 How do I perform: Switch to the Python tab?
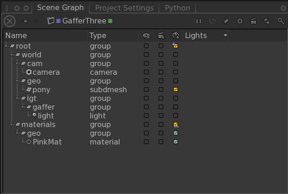177,8
